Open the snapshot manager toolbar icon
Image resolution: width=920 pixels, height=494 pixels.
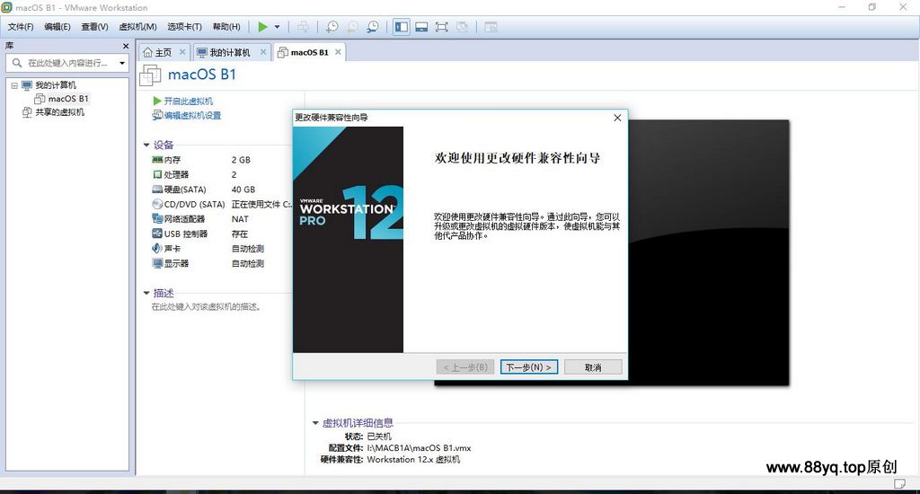pyautogui.click(x=373, y=26)
